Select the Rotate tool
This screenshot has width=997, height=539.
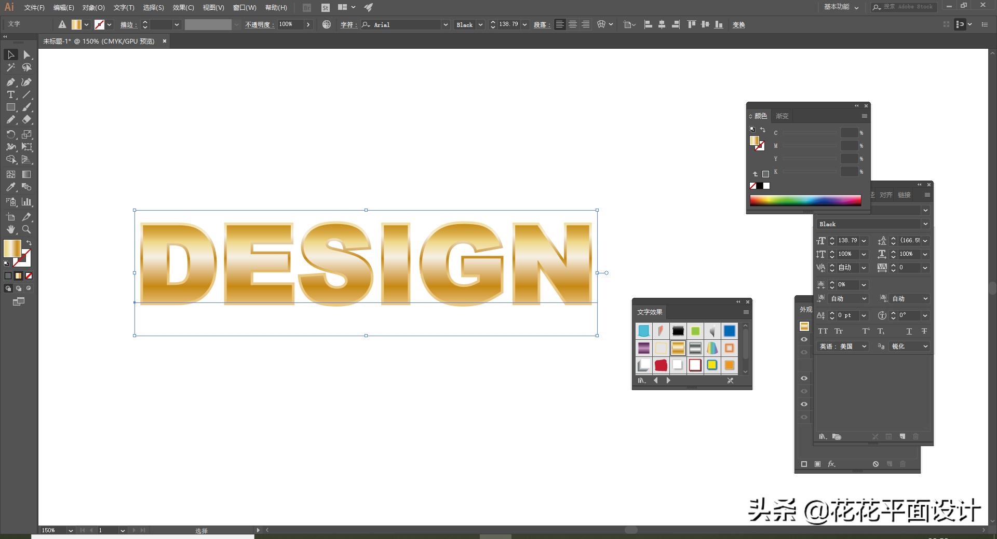[x=10, y=134]
